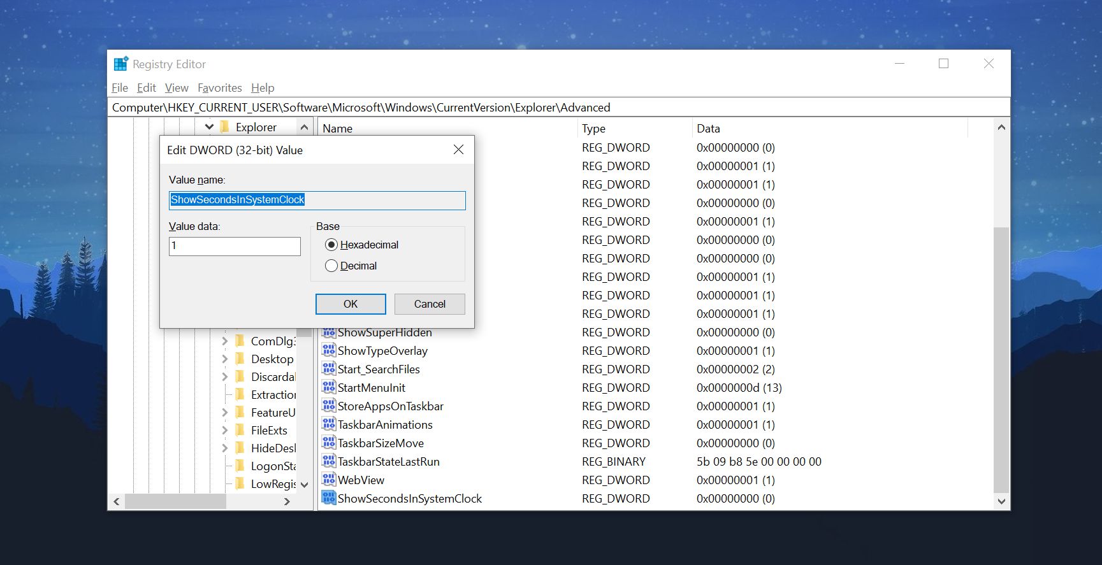
Task: Click the HideDesktopIcons folder icon
Action: click(x=240, y=448)
